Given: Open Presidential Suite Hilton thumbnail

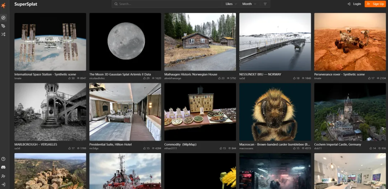Looking at the screenshot, I should click(x=125, y=112).
